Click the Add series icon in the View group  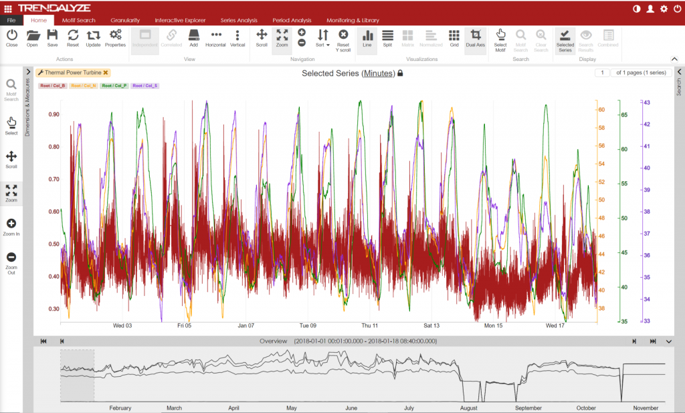click(x=193, y=35)
